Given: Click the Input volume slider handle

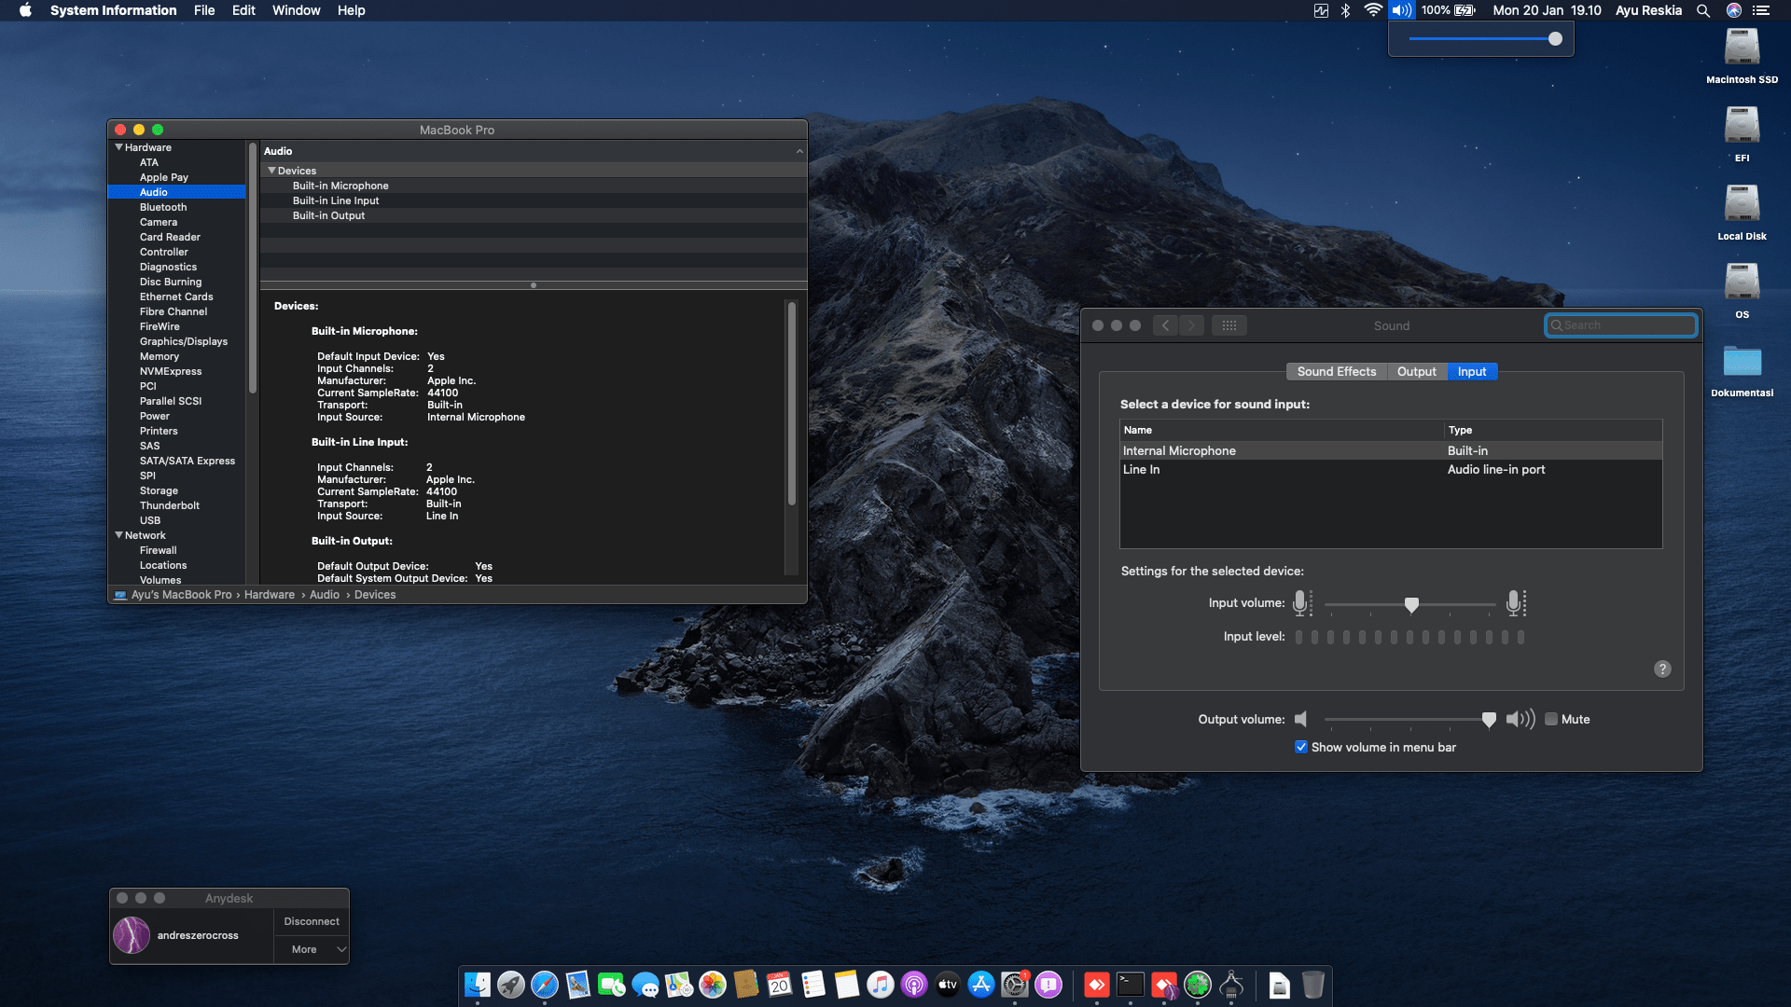Looking at the screenshot, I should tap(1411, 605).
